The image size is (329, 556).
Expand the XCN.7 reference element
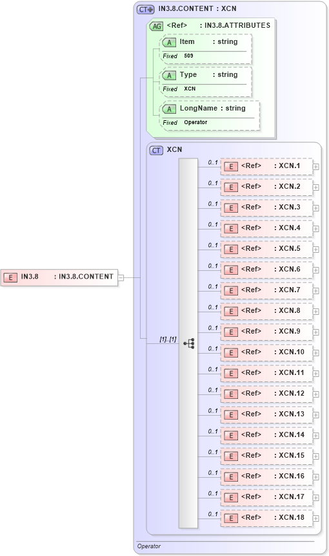pos(316,291)
